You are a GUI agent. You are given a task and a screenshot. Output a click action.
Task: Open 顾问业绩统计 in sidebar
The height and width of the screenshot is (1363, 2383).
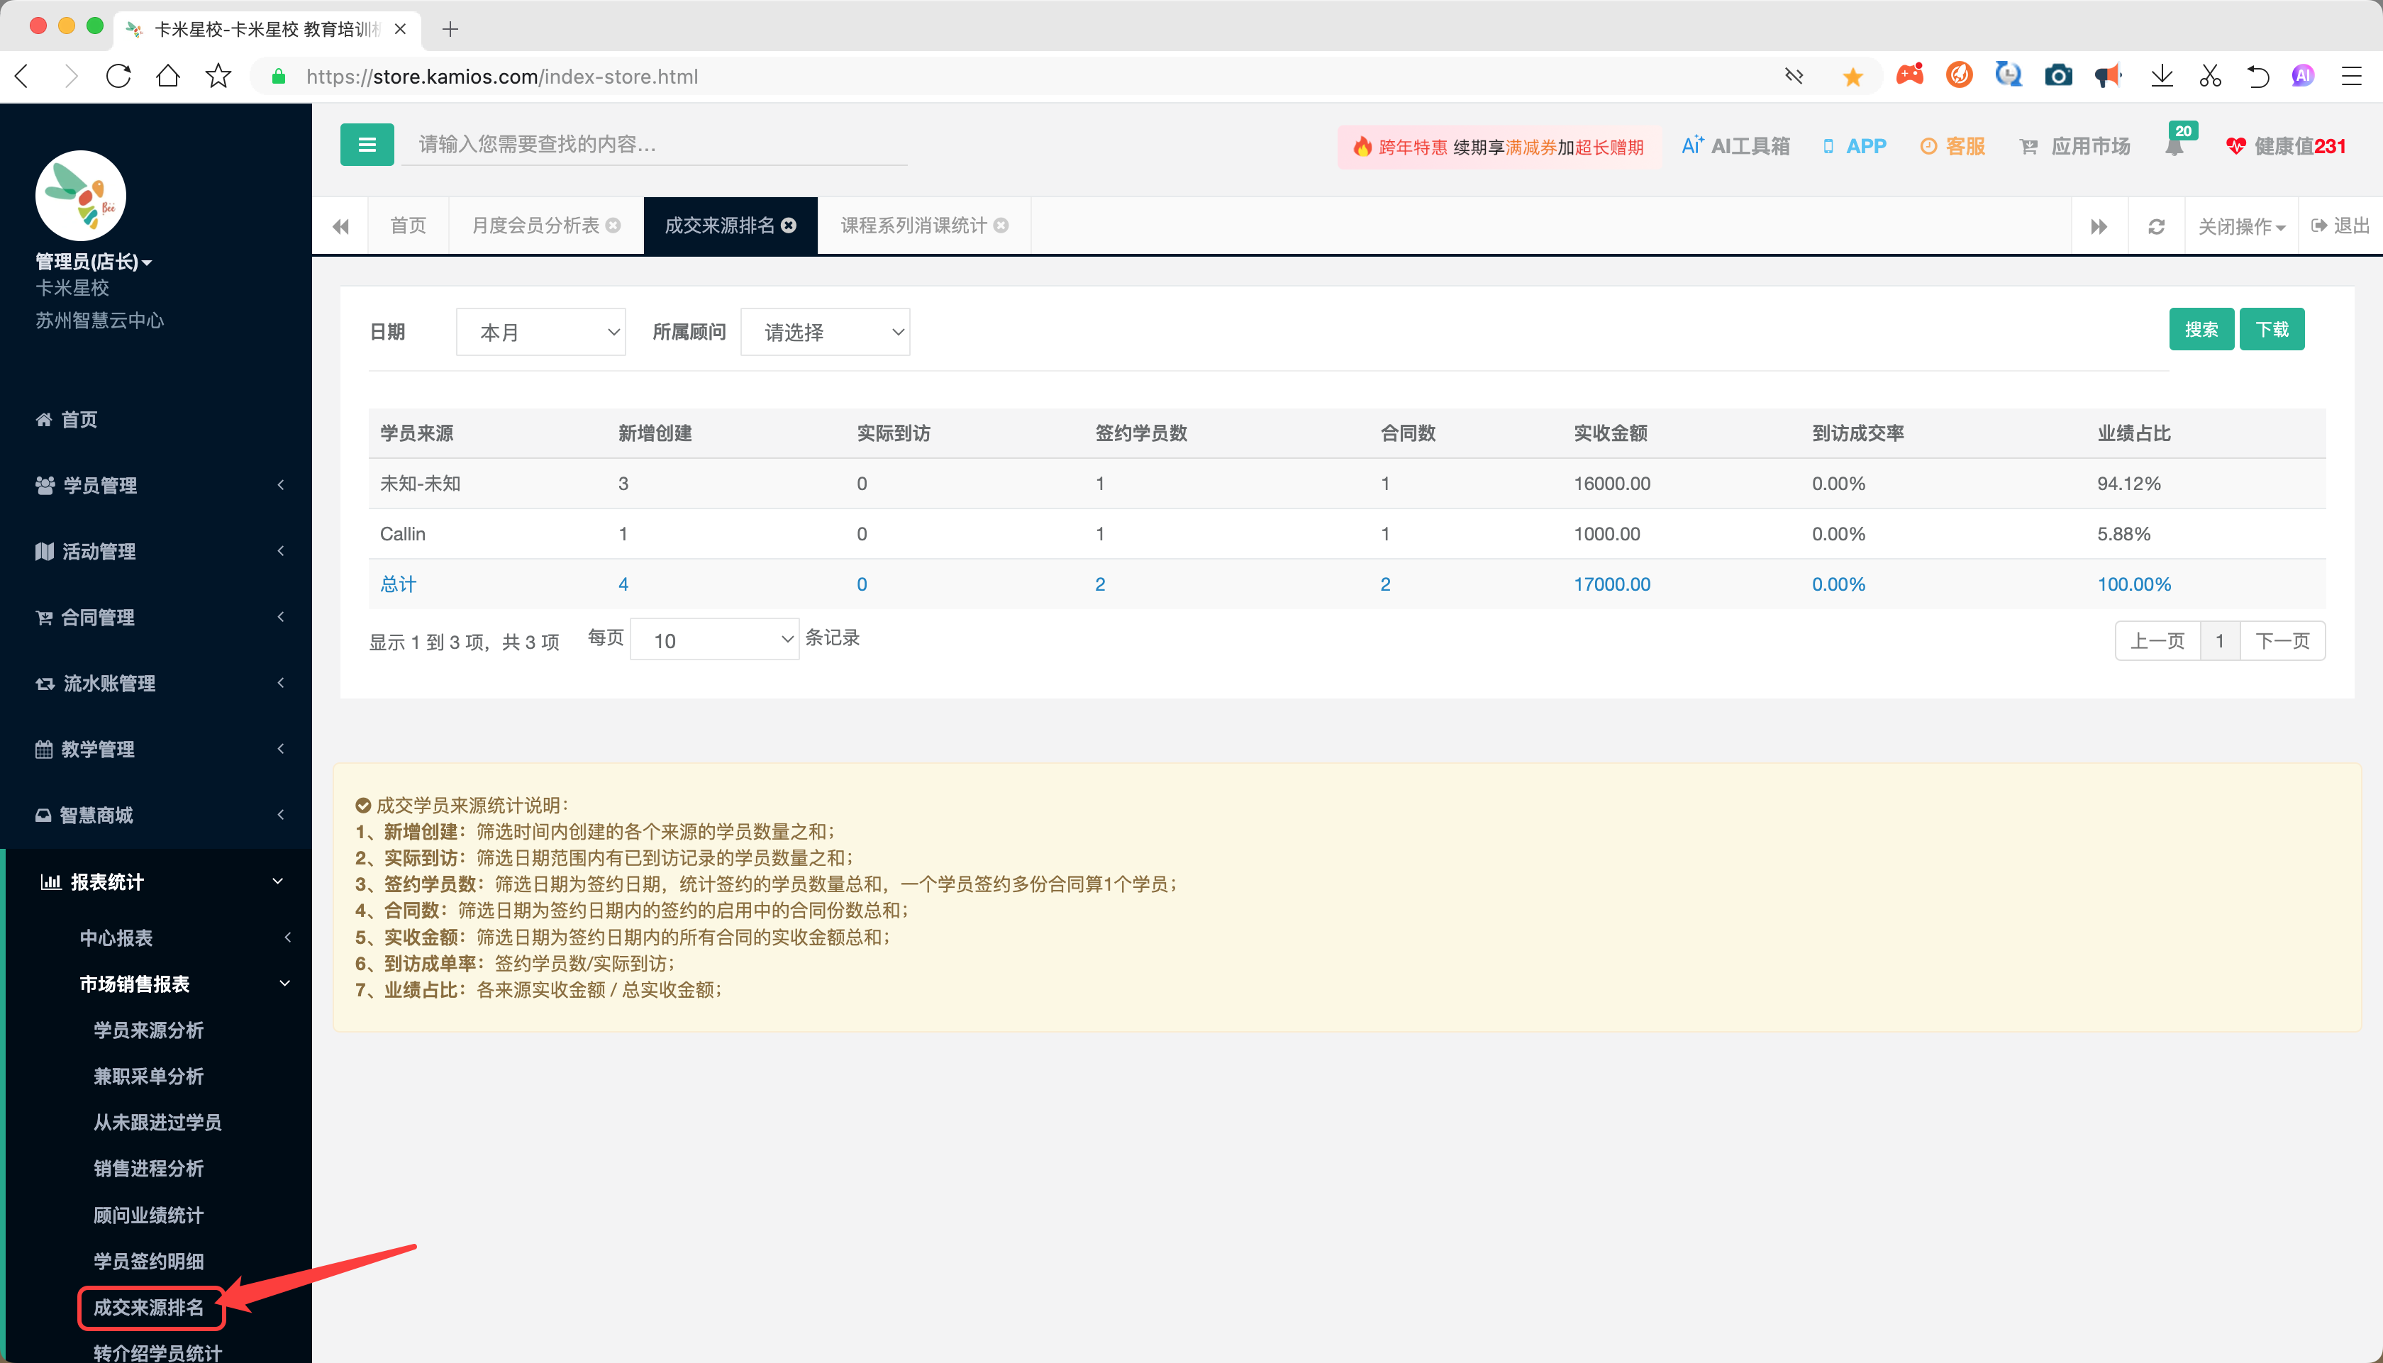tap(148, 1215)
